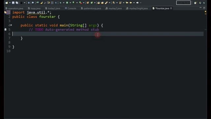The height and width of the screenshot is (119, 211).
Task: Click the Previous Annotation icon
Action: [x=120, y=3]
